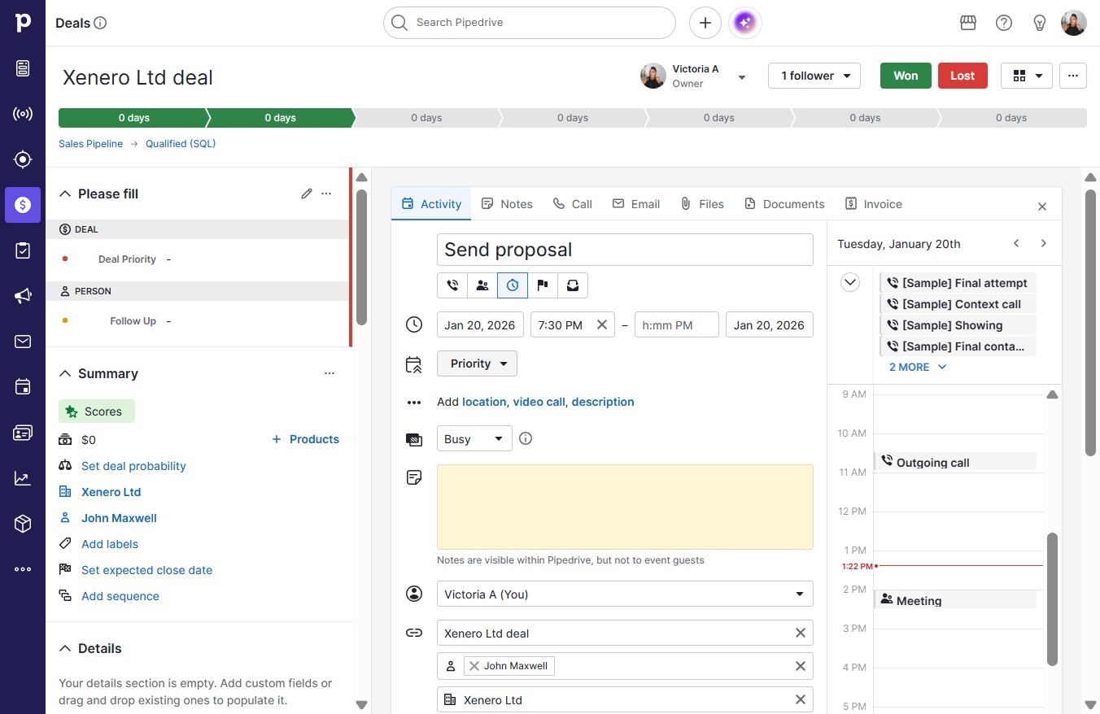Open the Marketplace store icon

coord(968,23)
